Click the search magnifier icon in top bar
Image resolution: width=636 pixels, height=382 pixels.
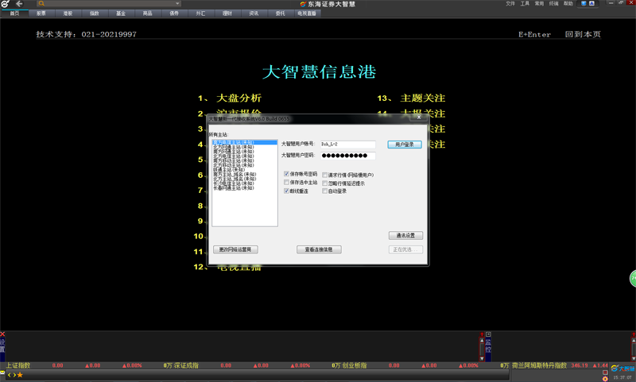(42, 4)
